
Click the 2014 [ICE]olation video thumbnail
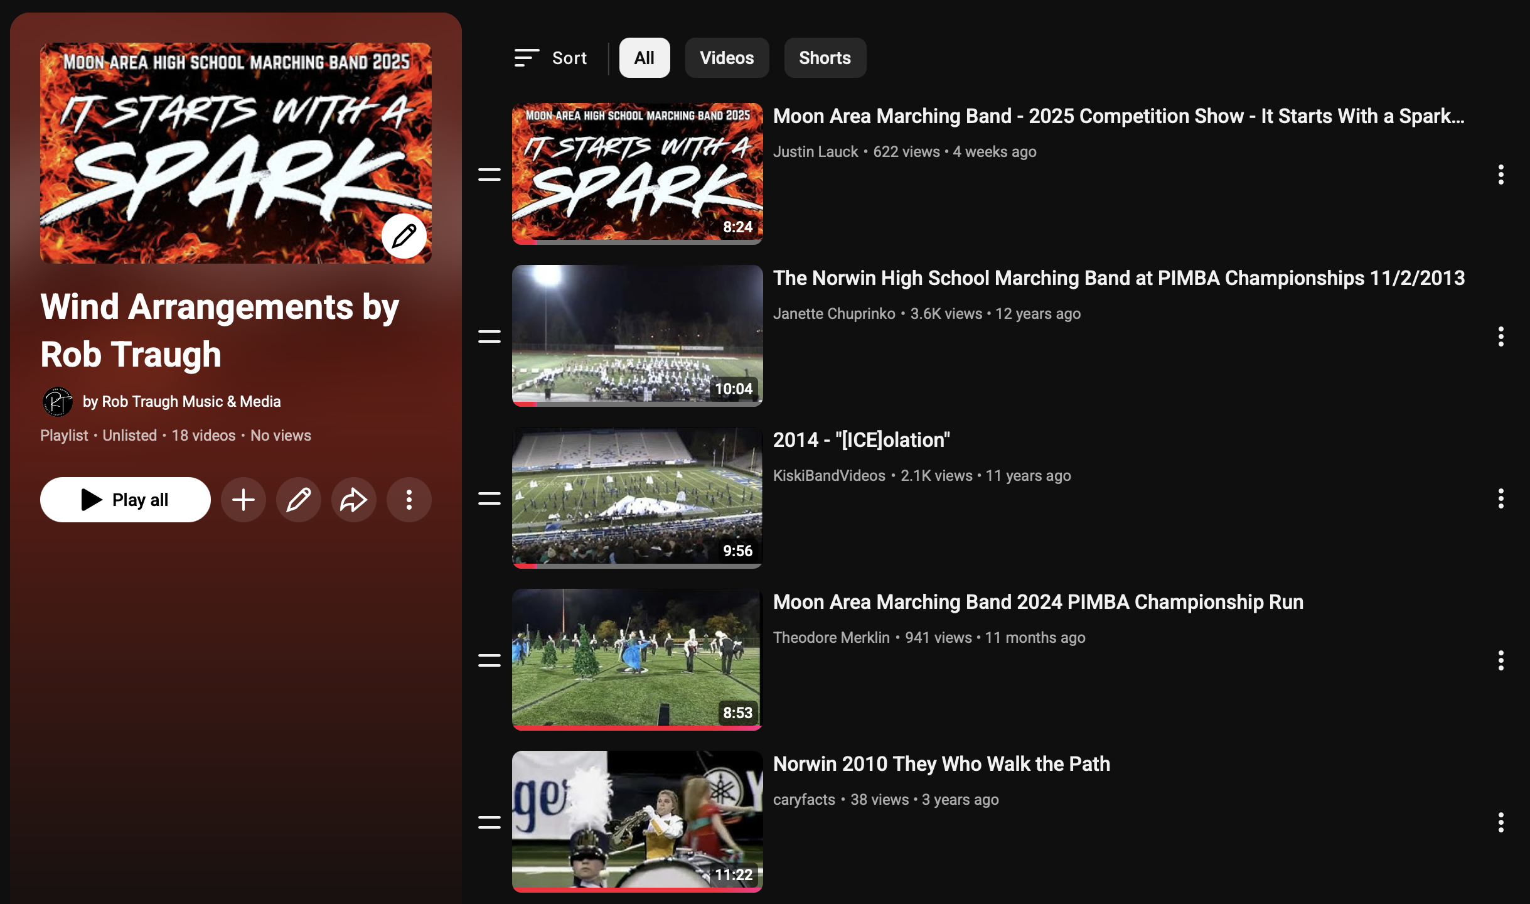click(637, 497)
